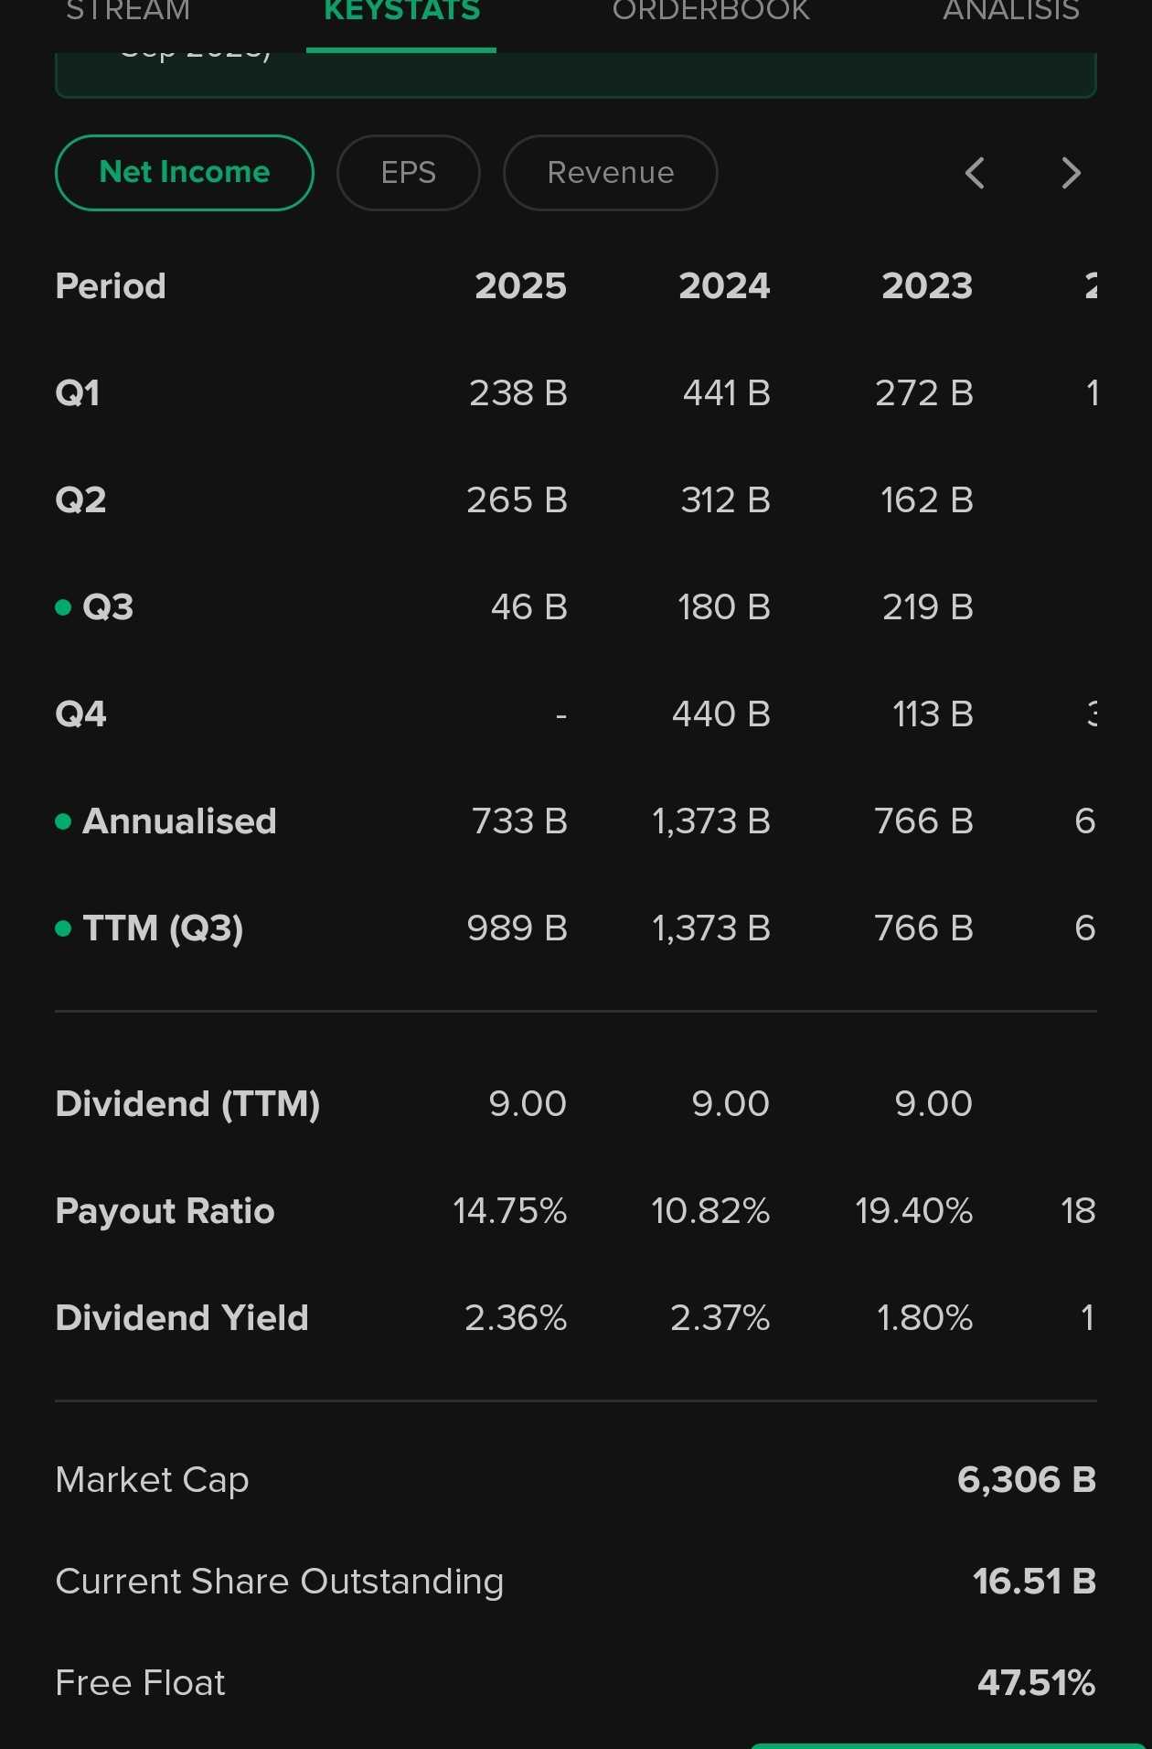The width and height of the screenshot is (1152, 1749).
Task: Switch to the EPS filter chip
Action: pos(409,173)
